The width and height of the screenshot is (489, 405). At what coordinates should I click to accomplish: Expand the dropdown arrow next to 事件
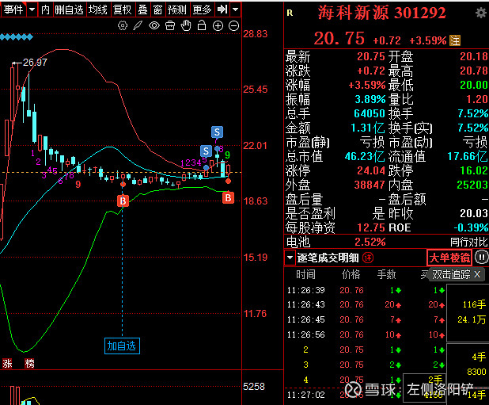click(x=32, y=10)
